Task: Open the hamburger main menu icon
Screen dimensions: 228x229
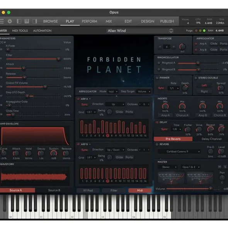Action: tap(2, 21)
